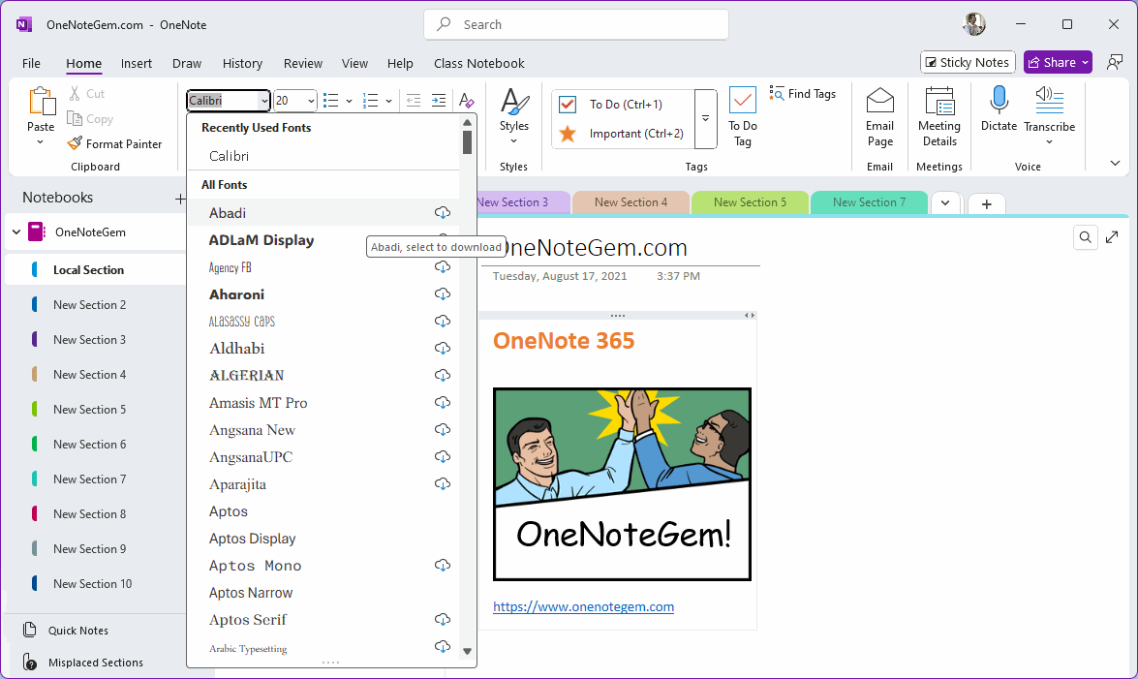Open Meeting Details
Screen dimensions: 1138x679
pos(939,116)
